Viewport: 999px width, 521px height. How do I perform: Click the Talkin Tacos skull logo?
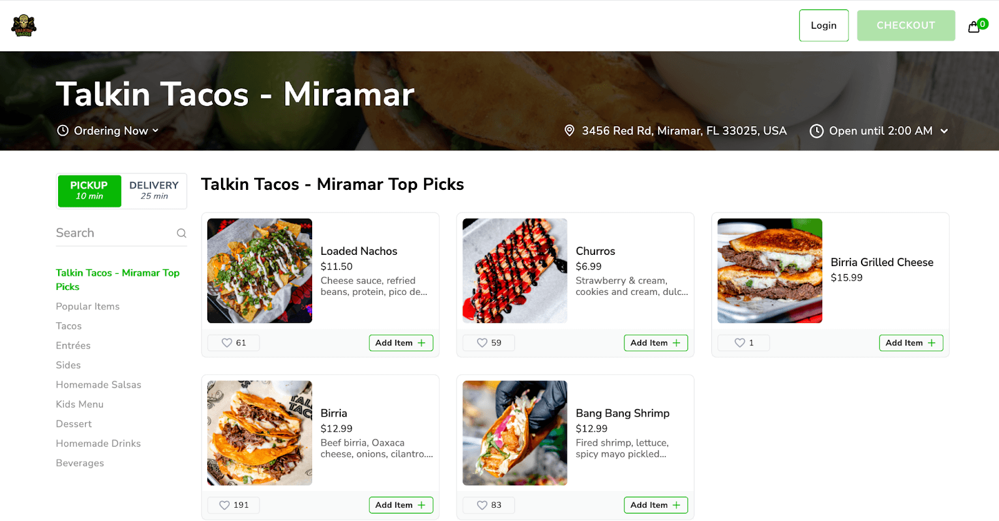[24, 26]
